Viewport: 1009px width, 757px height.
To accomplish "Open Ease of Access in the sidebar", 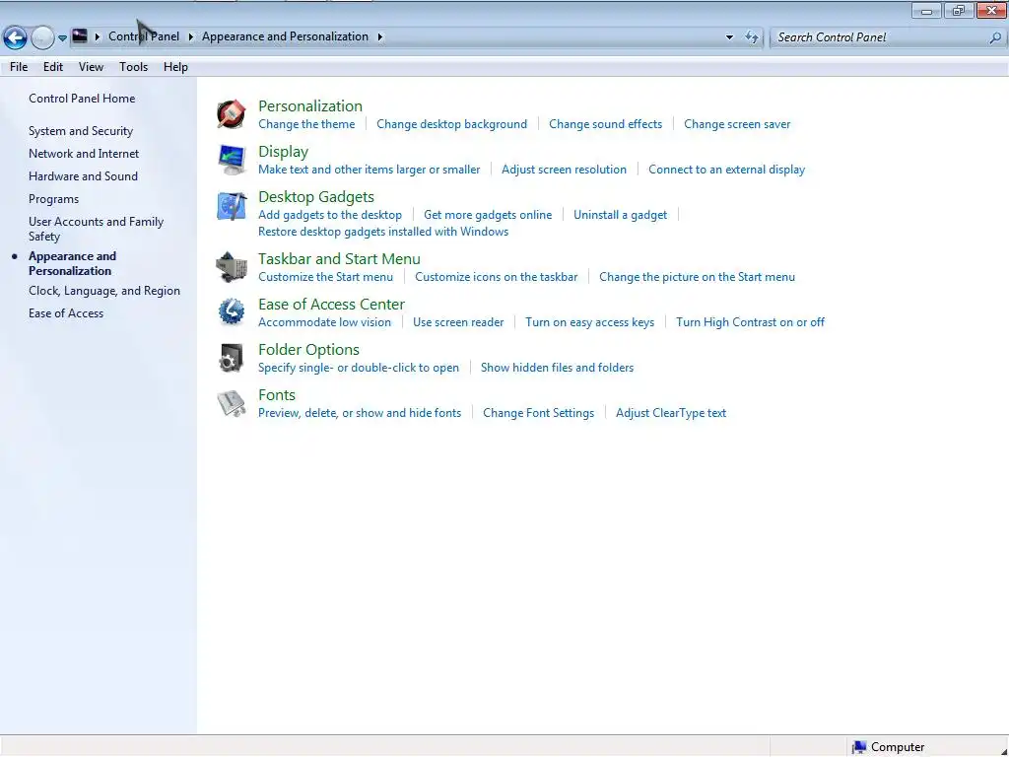I will point(66,313).
